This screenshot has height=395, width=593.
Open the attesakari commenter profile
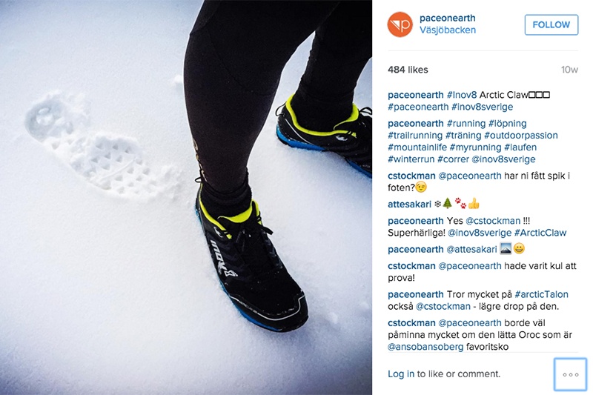coord(409,204)
